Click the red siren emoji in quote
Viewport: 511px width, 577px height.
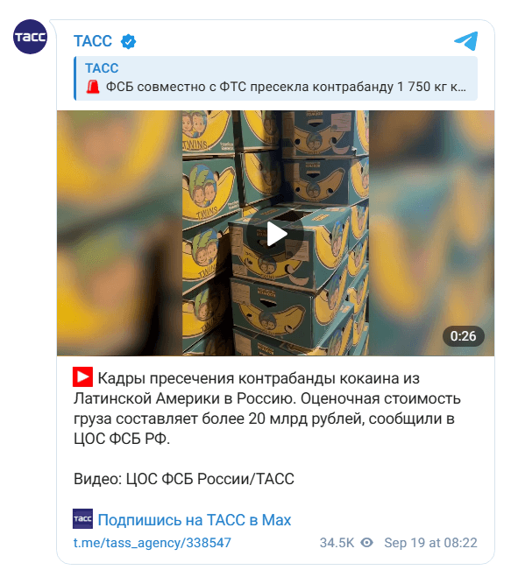click(93, 87)
